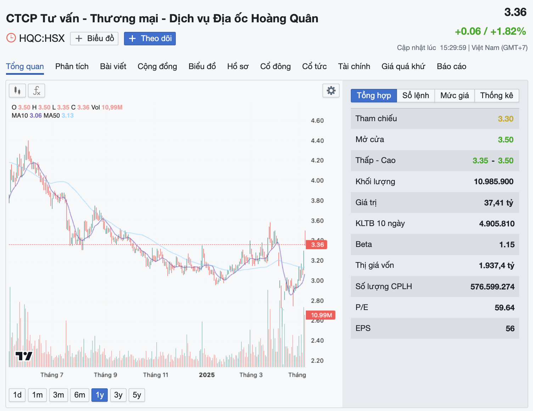The image size is (533, 411).
Task: Open the Cộng đồng tab
Action: (x=157, y=67)
